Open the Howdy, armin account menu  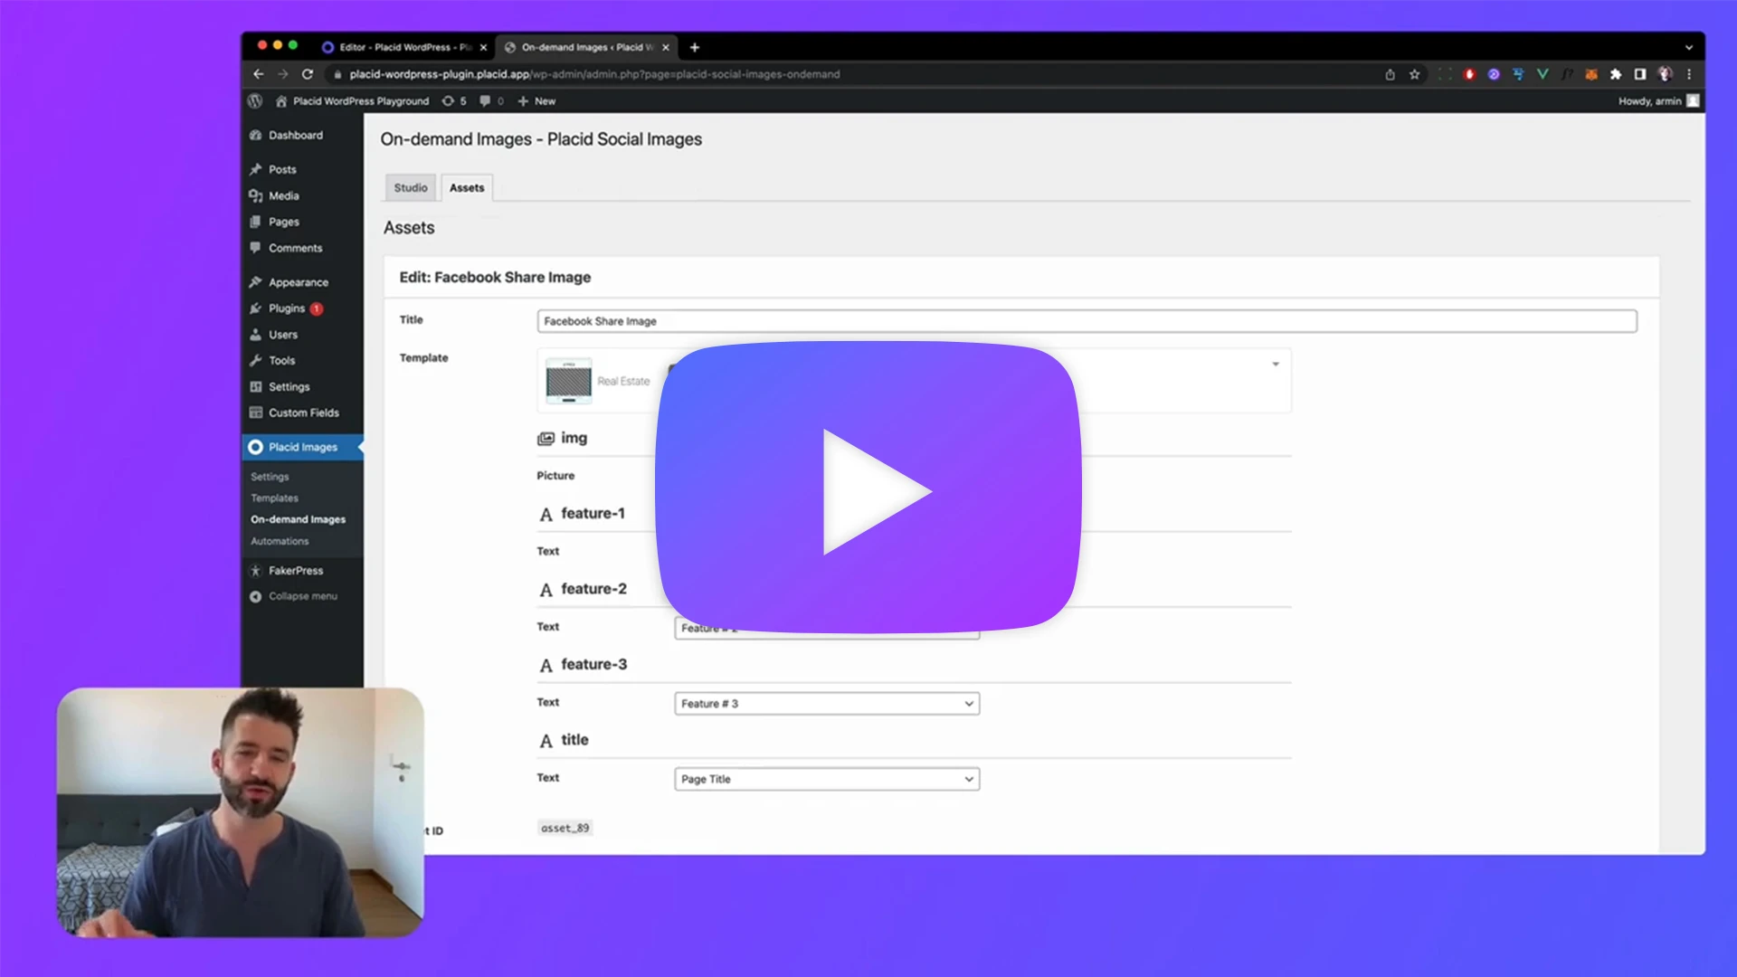[x=1658, y=101]
